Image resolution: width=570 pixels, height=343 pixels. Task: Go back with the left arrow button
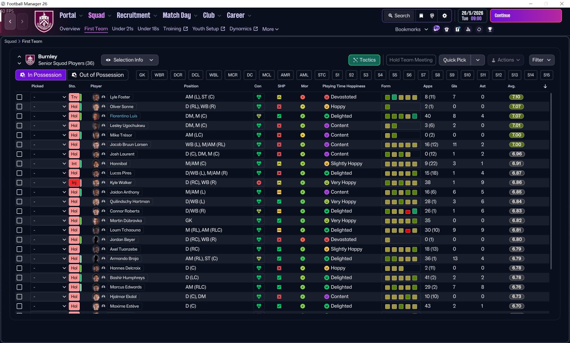coord(10,21)
